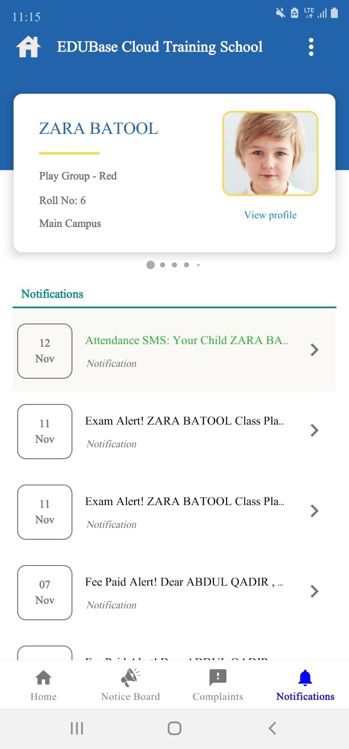This screenshot has width=349, height=749.
Task: Open Complaints speech bubble icon
Action: [218, 677]
